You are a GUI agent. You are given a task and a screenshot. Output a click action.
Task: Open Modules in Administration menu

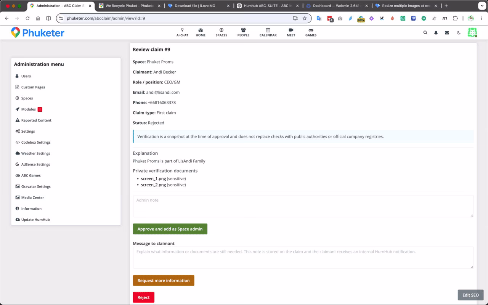[x=28, y=109]
